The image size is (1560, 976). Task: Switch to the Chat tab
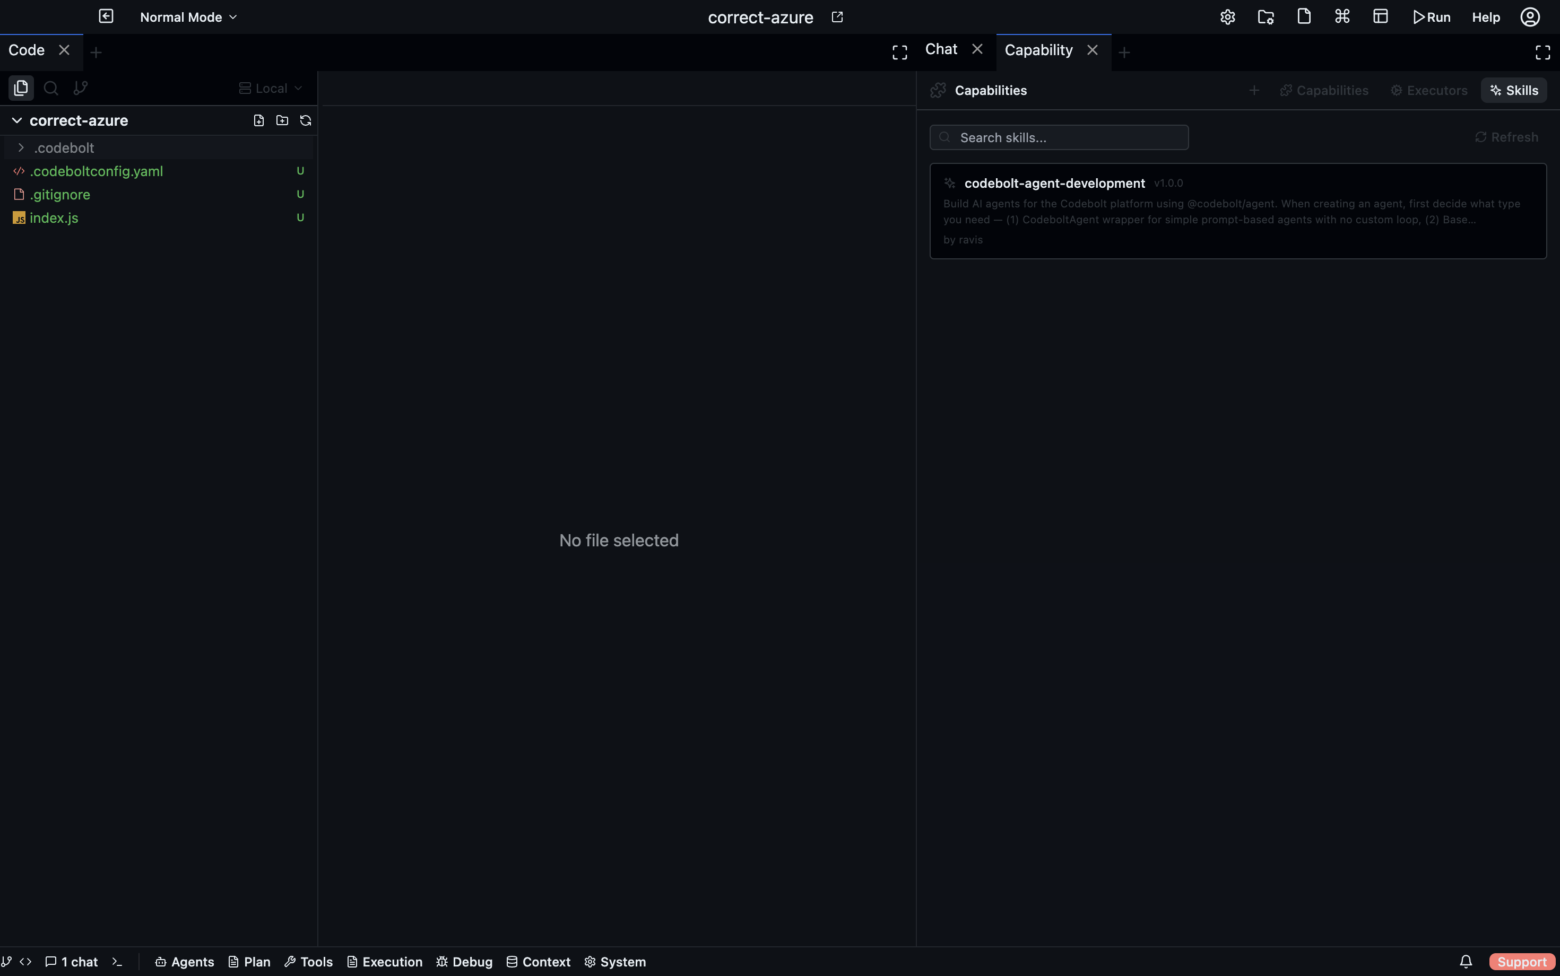(x=941, y=50)
